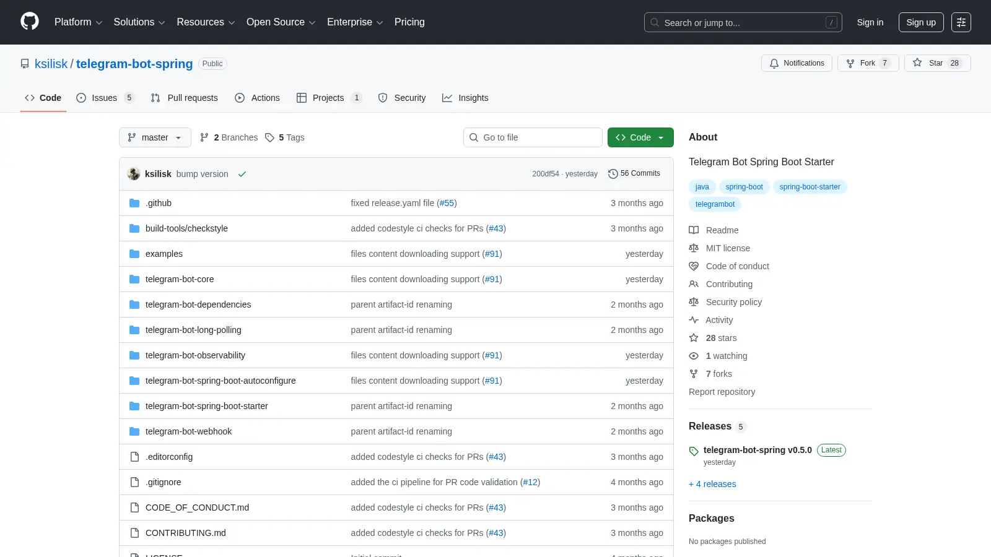Viewport: 991px width, 557px height.
Task: Open the #12 pull request link
Action: [530, 482]
